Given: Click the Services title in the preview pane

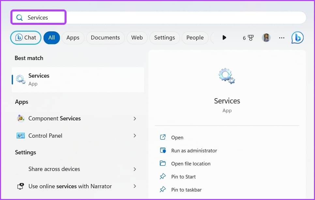Looking at the screenshot, I should coord(227,101).
